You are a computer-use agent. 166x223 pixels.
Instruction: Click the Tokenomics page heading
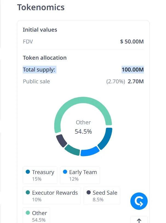pos(41,7)
